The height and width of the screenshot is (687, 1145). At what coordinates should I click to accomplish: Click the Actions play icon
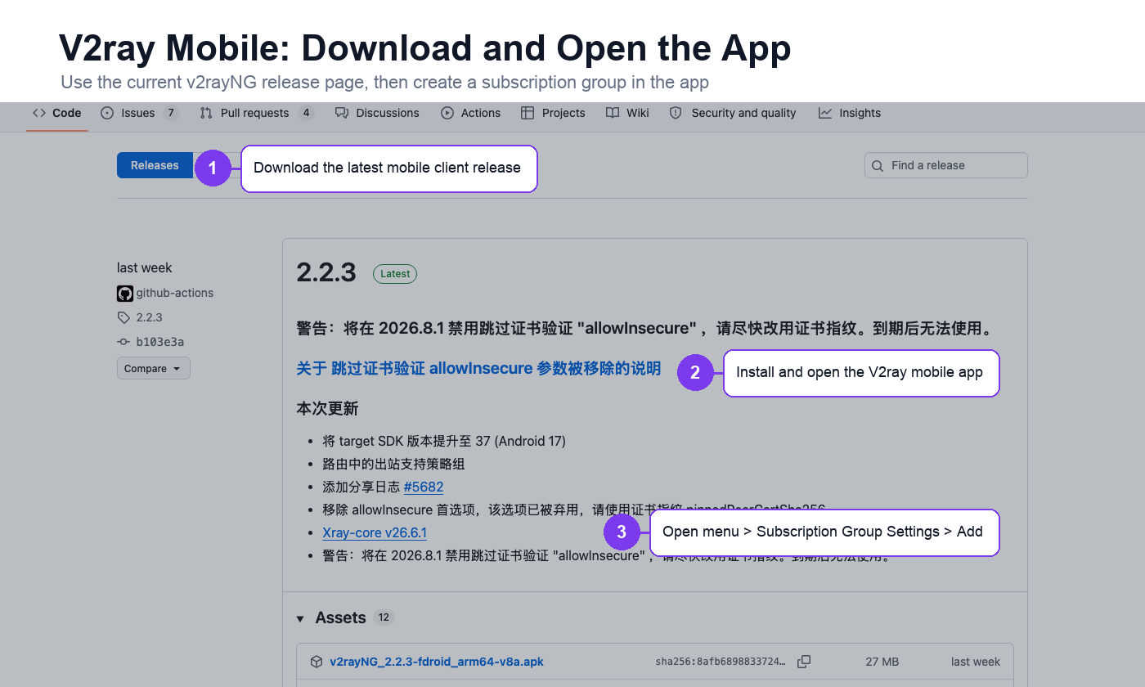coord(447,113)
